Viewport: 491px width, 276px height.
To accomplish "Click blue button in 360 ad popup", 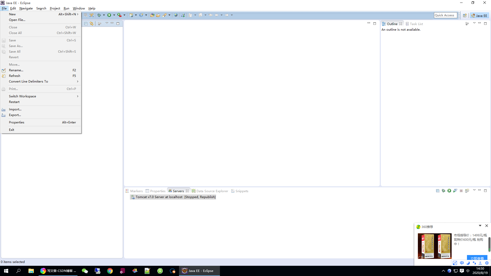I will 477,258.
